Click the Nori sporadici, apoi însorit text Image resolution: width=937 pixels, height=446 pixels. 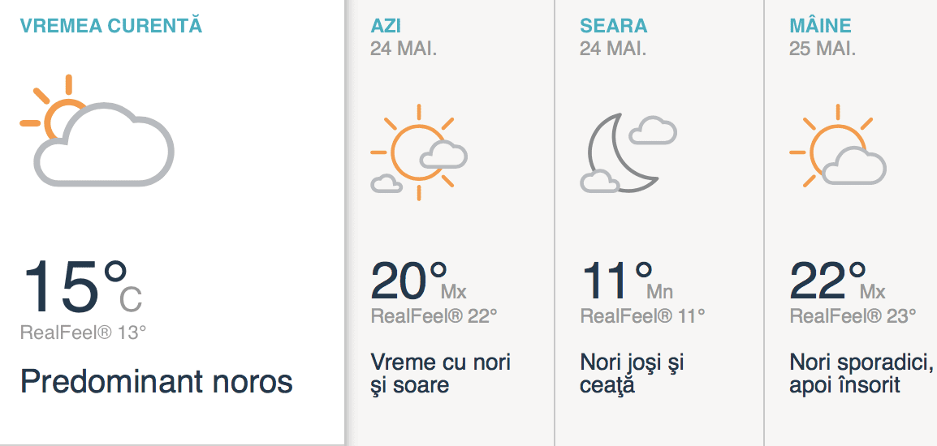(x=861, y=372)
